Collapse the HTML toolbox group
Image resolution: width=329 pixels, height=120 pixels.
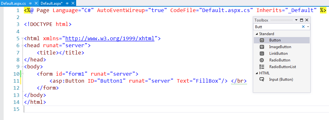pyautogui.click(x=257, y=73)
